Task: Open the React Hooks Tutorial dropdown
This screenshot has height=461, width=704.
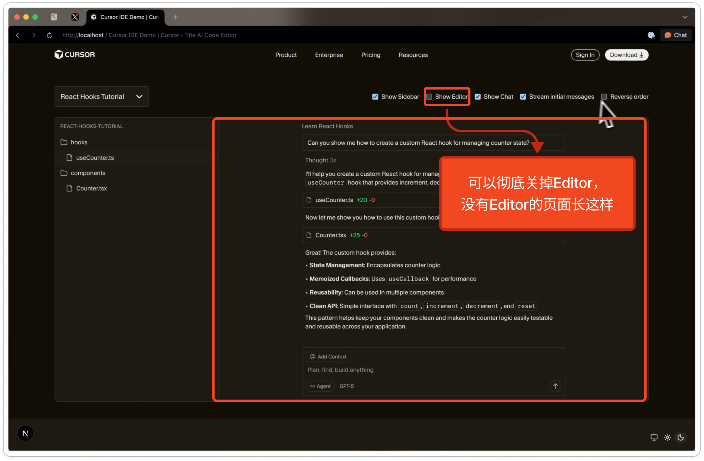Action: [x=102, y=96]
